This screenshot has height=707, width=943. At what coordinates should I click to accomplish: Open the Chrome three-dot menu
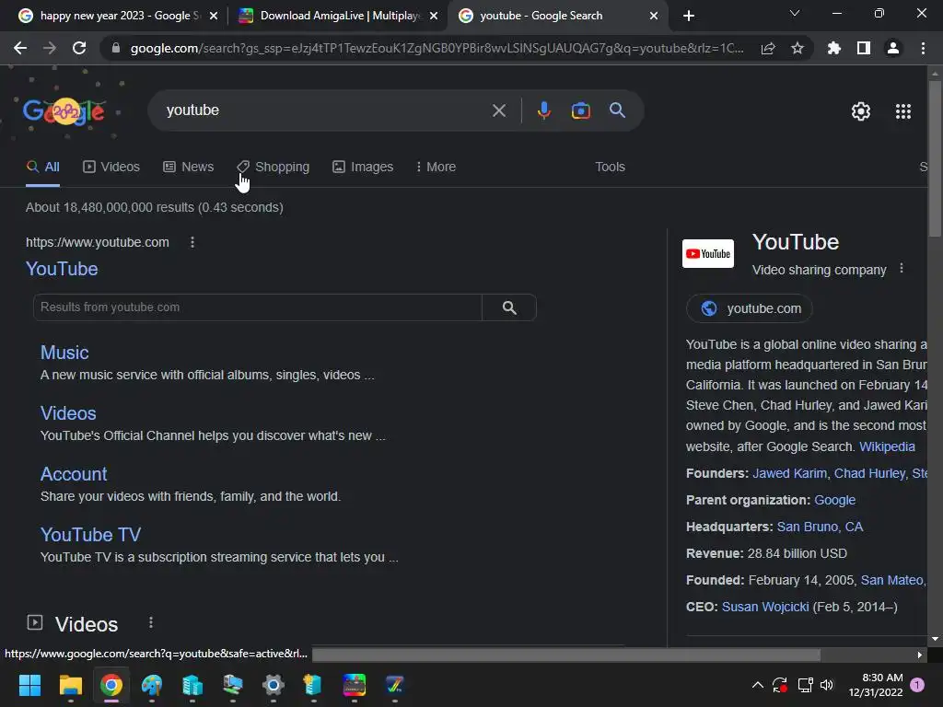tap(923, 48)
